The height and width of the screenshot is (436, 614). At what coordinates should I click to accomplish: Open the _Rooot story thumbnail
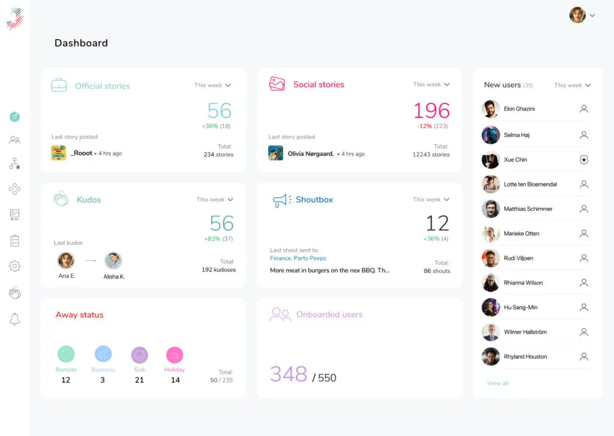click(58, 153)
